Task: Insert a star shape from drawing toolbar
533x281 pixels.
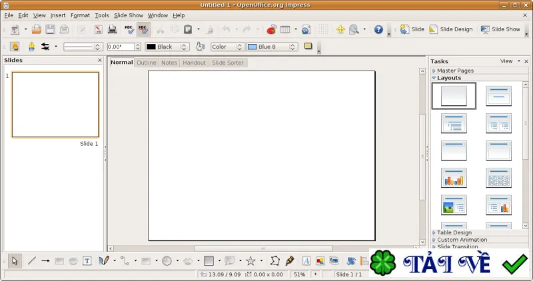Action: click(251, 261)
